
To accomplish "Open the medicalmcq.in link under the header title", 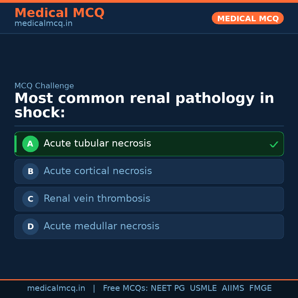I will point(43,24).
